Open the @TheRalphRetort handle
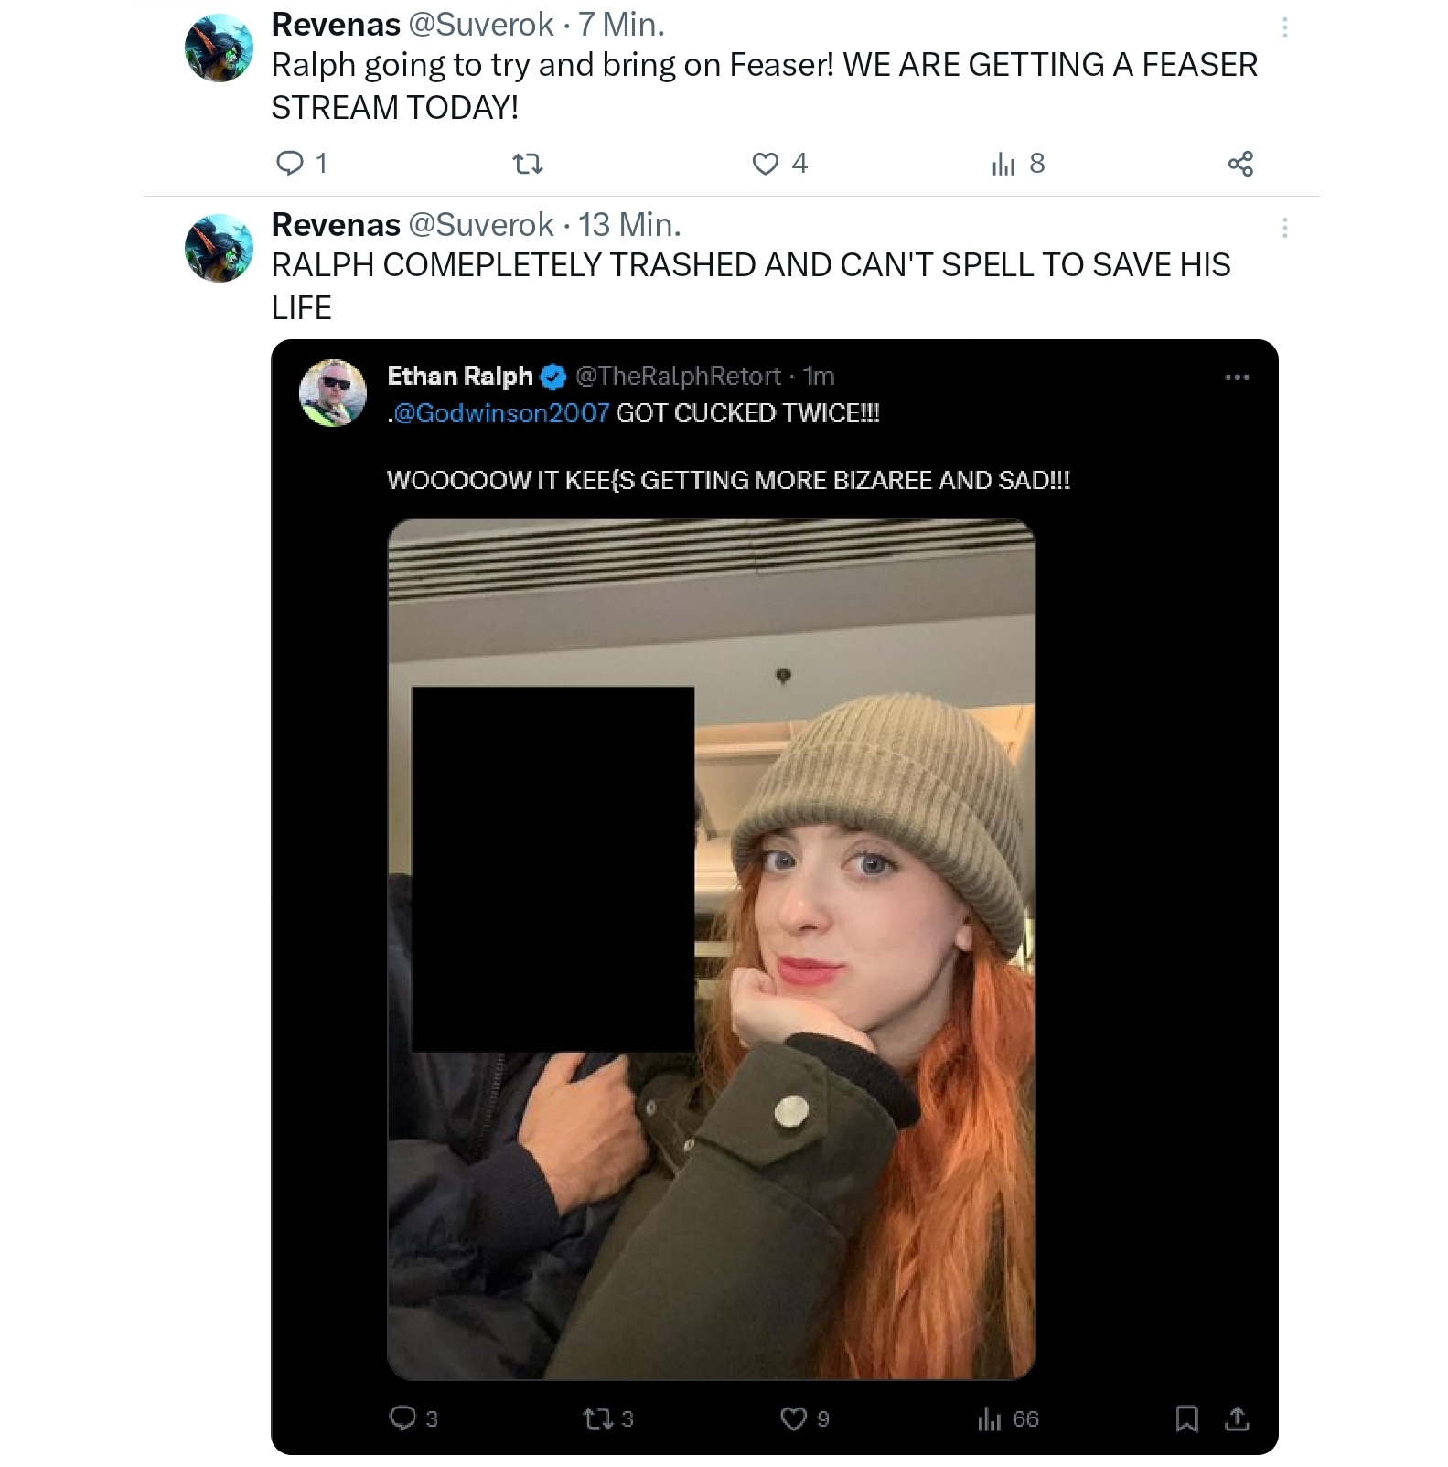The image size is (1448, 1467). 678,376
